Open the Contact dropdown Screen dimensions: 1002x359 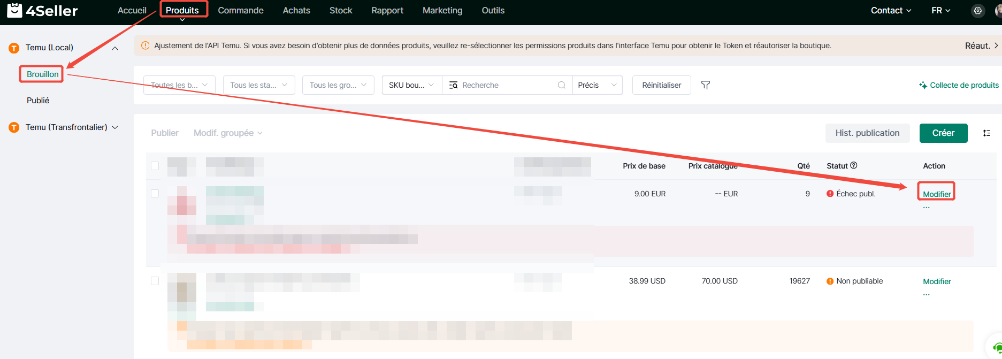click(x=891, y=10)
